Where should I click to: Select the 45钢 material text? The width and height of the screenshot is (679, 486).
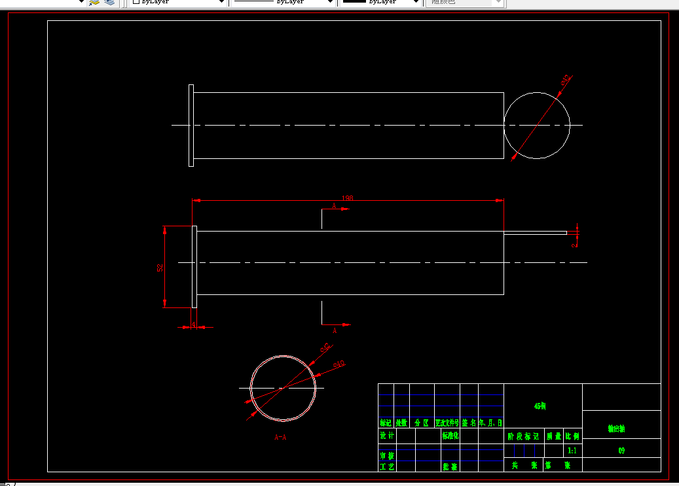[x=540, y=406]
